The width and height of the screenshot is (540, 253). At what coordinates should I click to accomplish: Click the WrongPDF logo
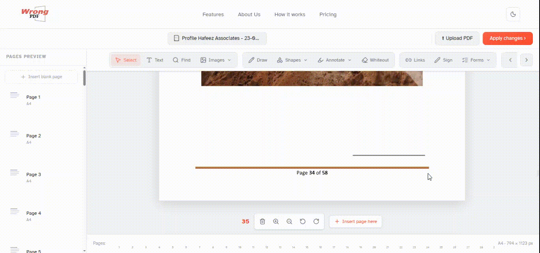click(x=35, y=14)
